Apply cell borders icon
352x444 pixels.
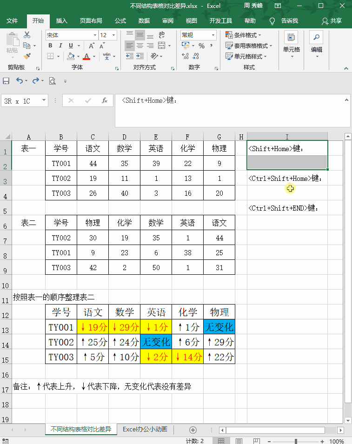click(x=50, y=56)
